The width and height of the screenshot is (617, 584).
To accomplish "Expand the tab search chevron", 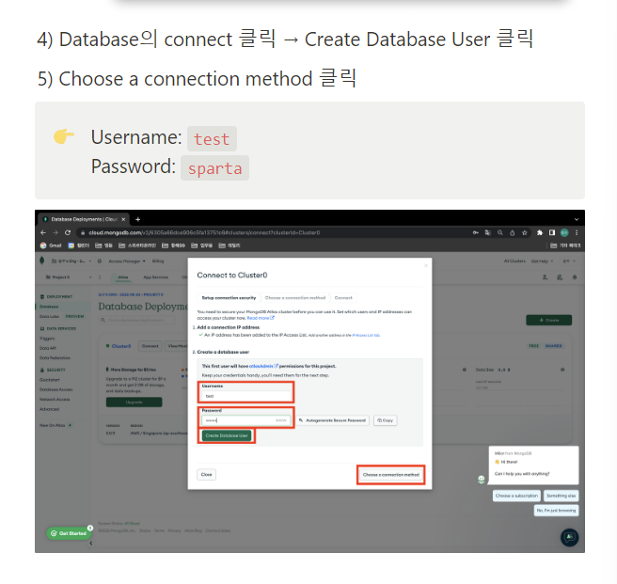I will coord(577,220).
